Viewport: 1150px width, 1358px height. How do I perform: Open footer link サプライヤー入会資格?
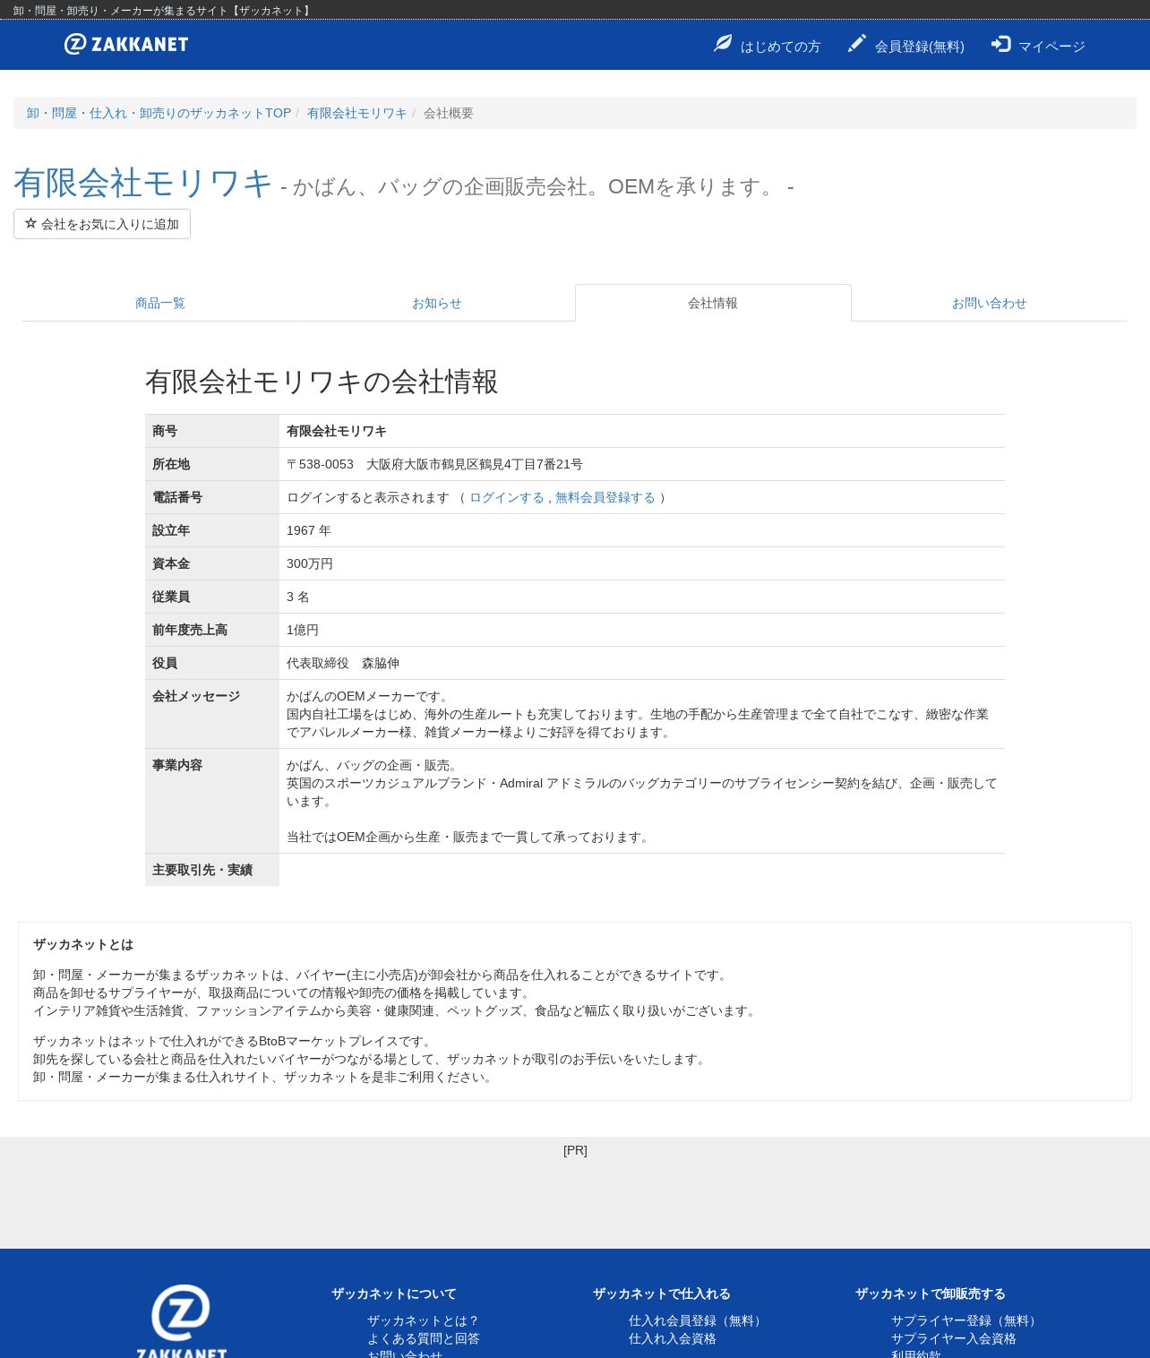pos(954,1338)
